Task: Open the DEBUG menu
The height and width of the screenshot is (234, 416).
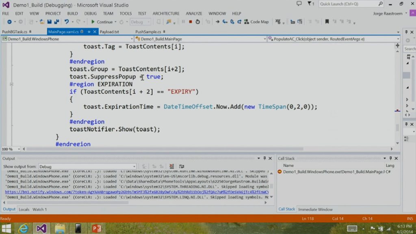Action: coord(91,13)
